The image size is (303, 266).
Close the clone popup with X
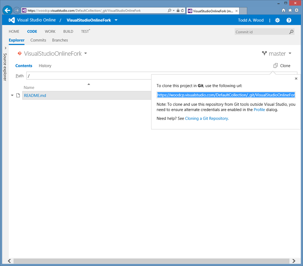pyautogui.click(x=296, y=79)
